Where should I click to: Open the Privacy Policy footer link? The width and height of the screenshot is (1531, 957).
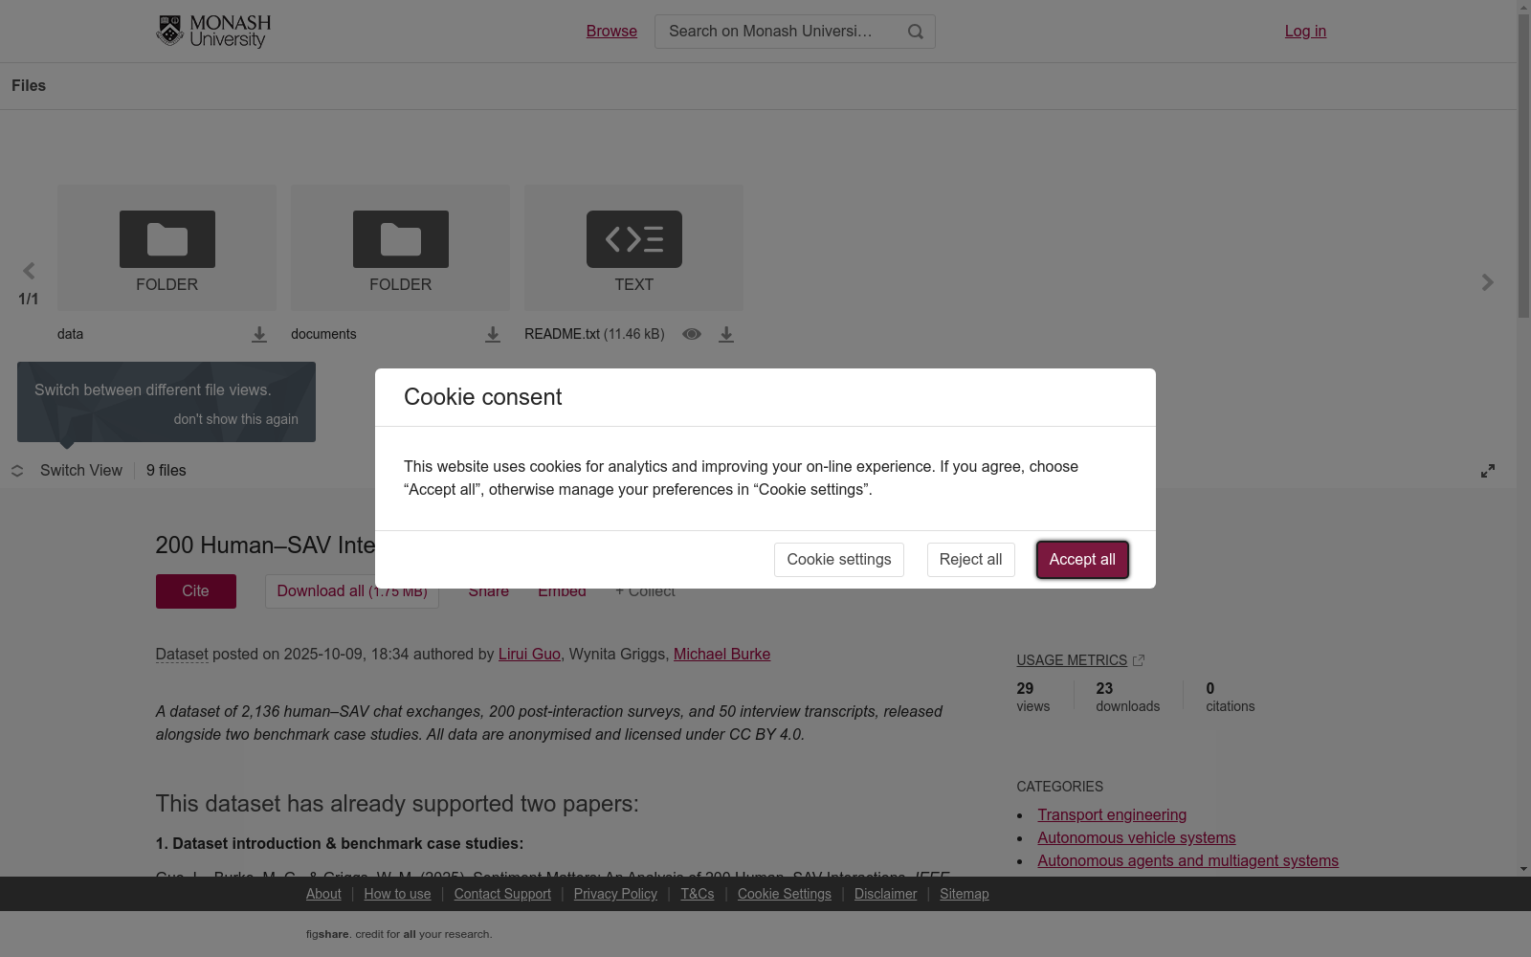[x=615, y=894]
